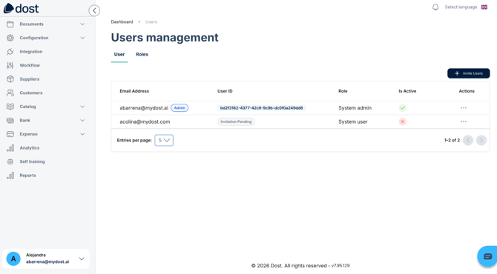The height and width of the screenshot is (274, 497).
Task: Click the version v7.95.129 footer text
Action: 340,266
